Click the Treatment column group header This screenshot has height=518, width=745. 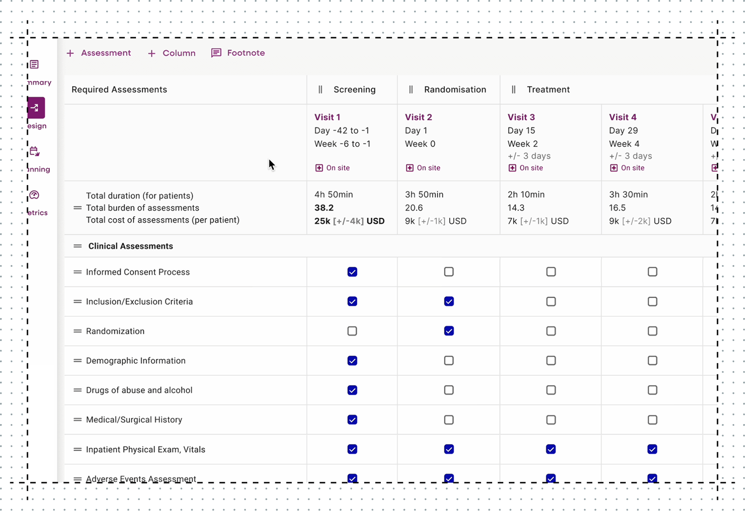548,90
